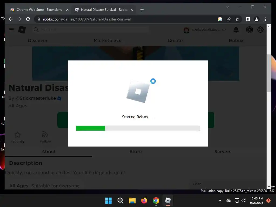Open the Chat bar at page bottom

click(196, 184)
